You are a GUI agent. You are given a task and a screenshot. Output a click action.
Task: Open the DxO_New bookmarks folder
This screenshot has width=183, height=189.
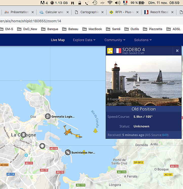pyautogui.click(x=27, y=29)
